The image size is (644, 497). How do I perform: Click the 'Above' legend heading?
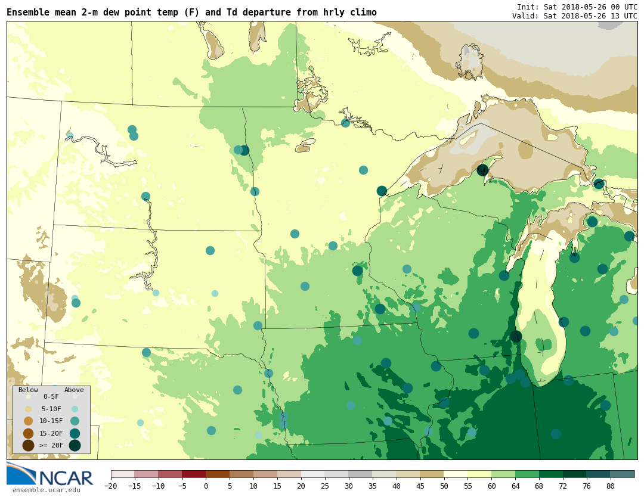tap(74, 390)
